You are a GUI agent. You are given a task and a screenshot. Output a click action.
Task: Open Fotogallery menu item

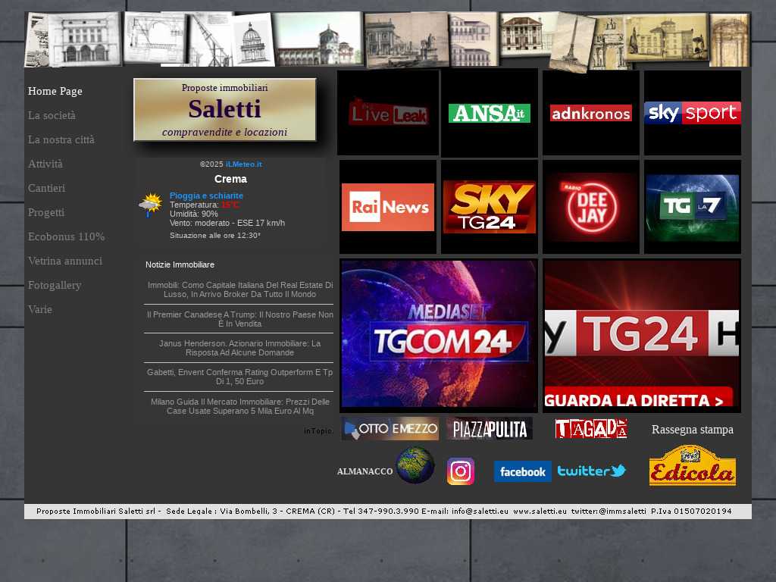pyautogui.click(x=55, y=285)
